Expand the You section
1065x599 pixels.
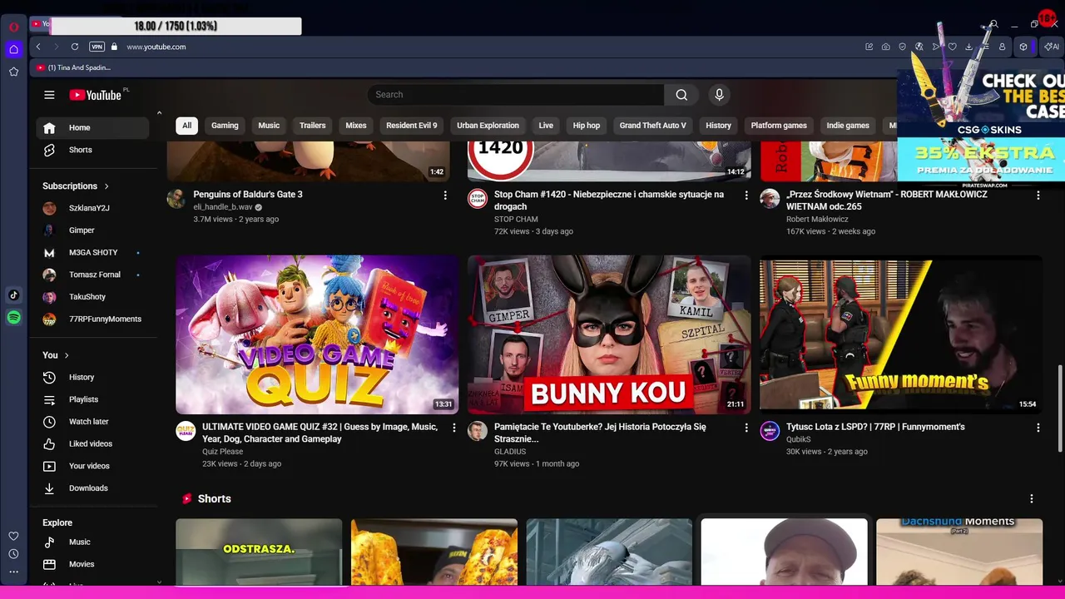56,355
